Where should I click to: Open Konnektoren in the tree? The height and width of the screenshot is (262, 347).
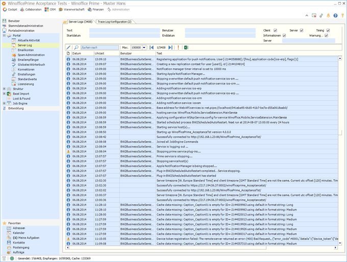click(x=26, y=69)
